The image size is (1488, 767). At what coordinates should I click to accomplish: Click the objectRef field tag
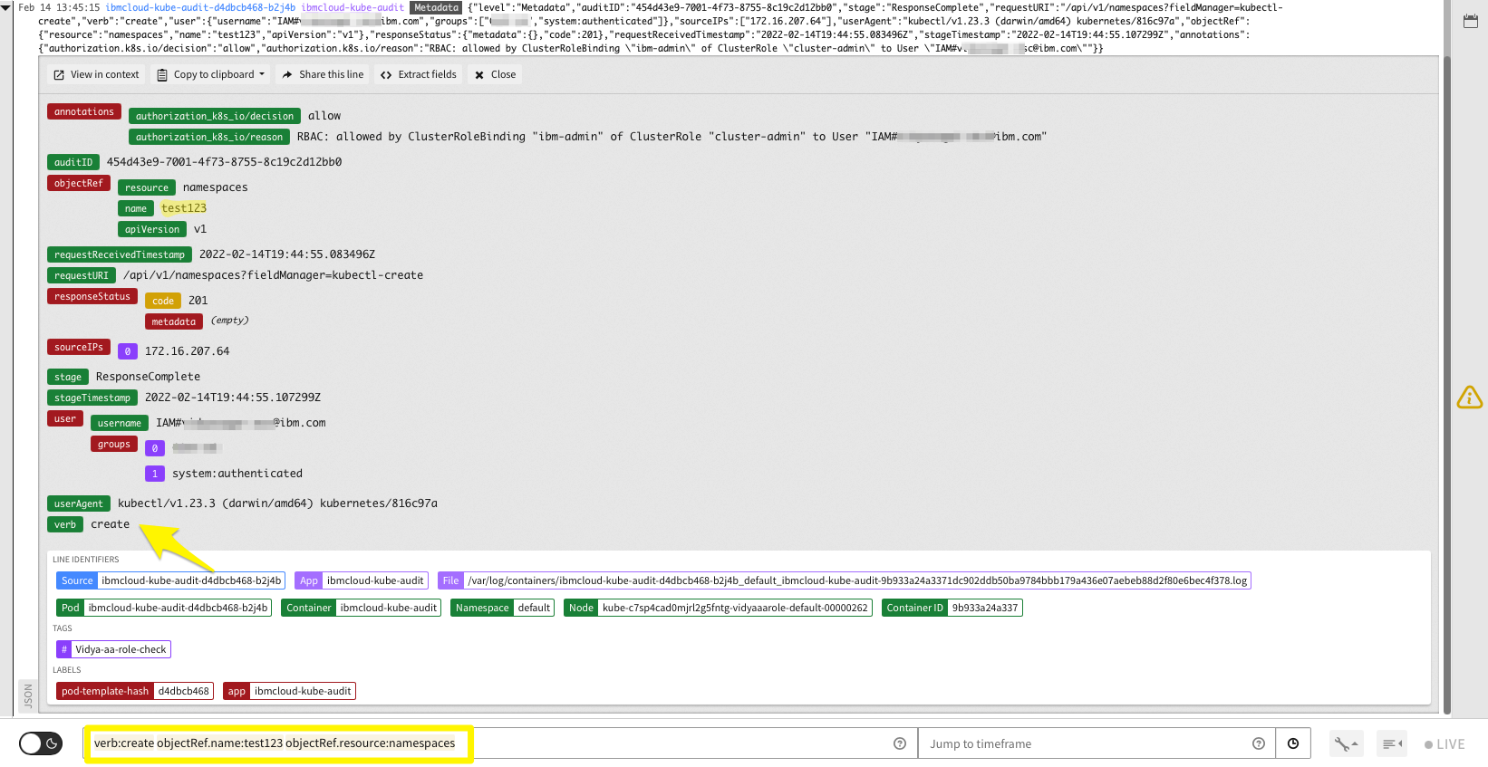click(x=79, y=183)
